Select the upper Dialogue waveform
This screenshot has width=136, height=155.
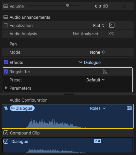(x=56, y=124)
